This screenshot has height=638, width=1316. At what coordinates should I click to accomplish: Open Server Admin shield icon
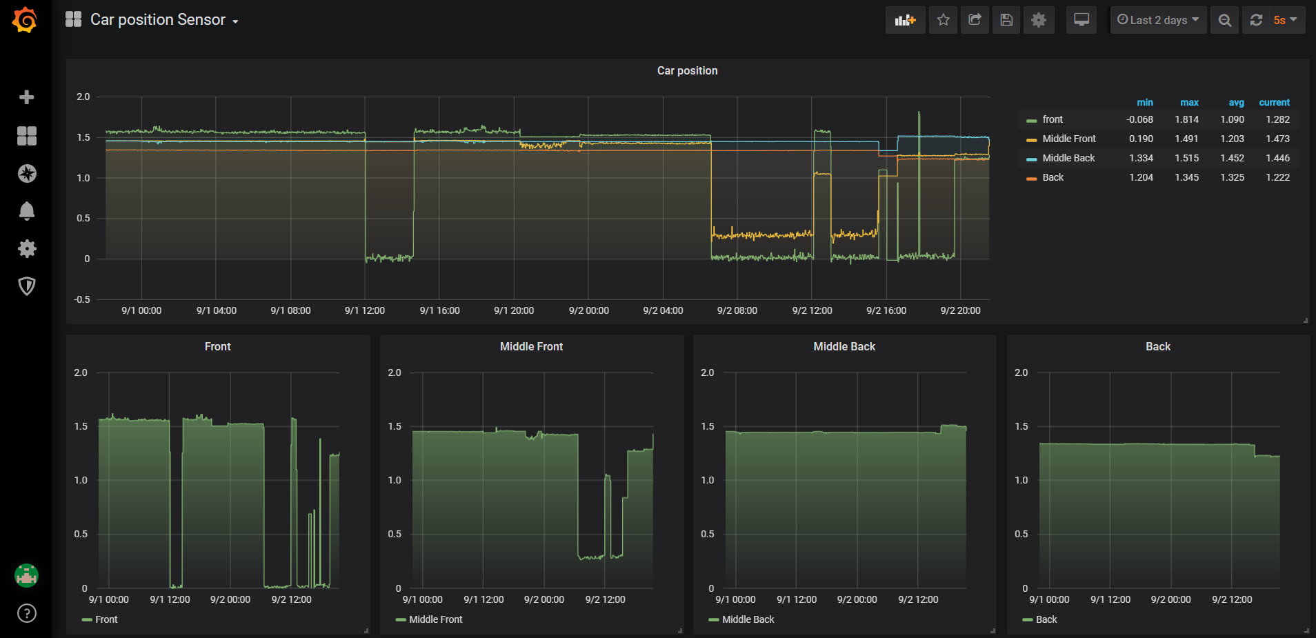click(27, 286)
